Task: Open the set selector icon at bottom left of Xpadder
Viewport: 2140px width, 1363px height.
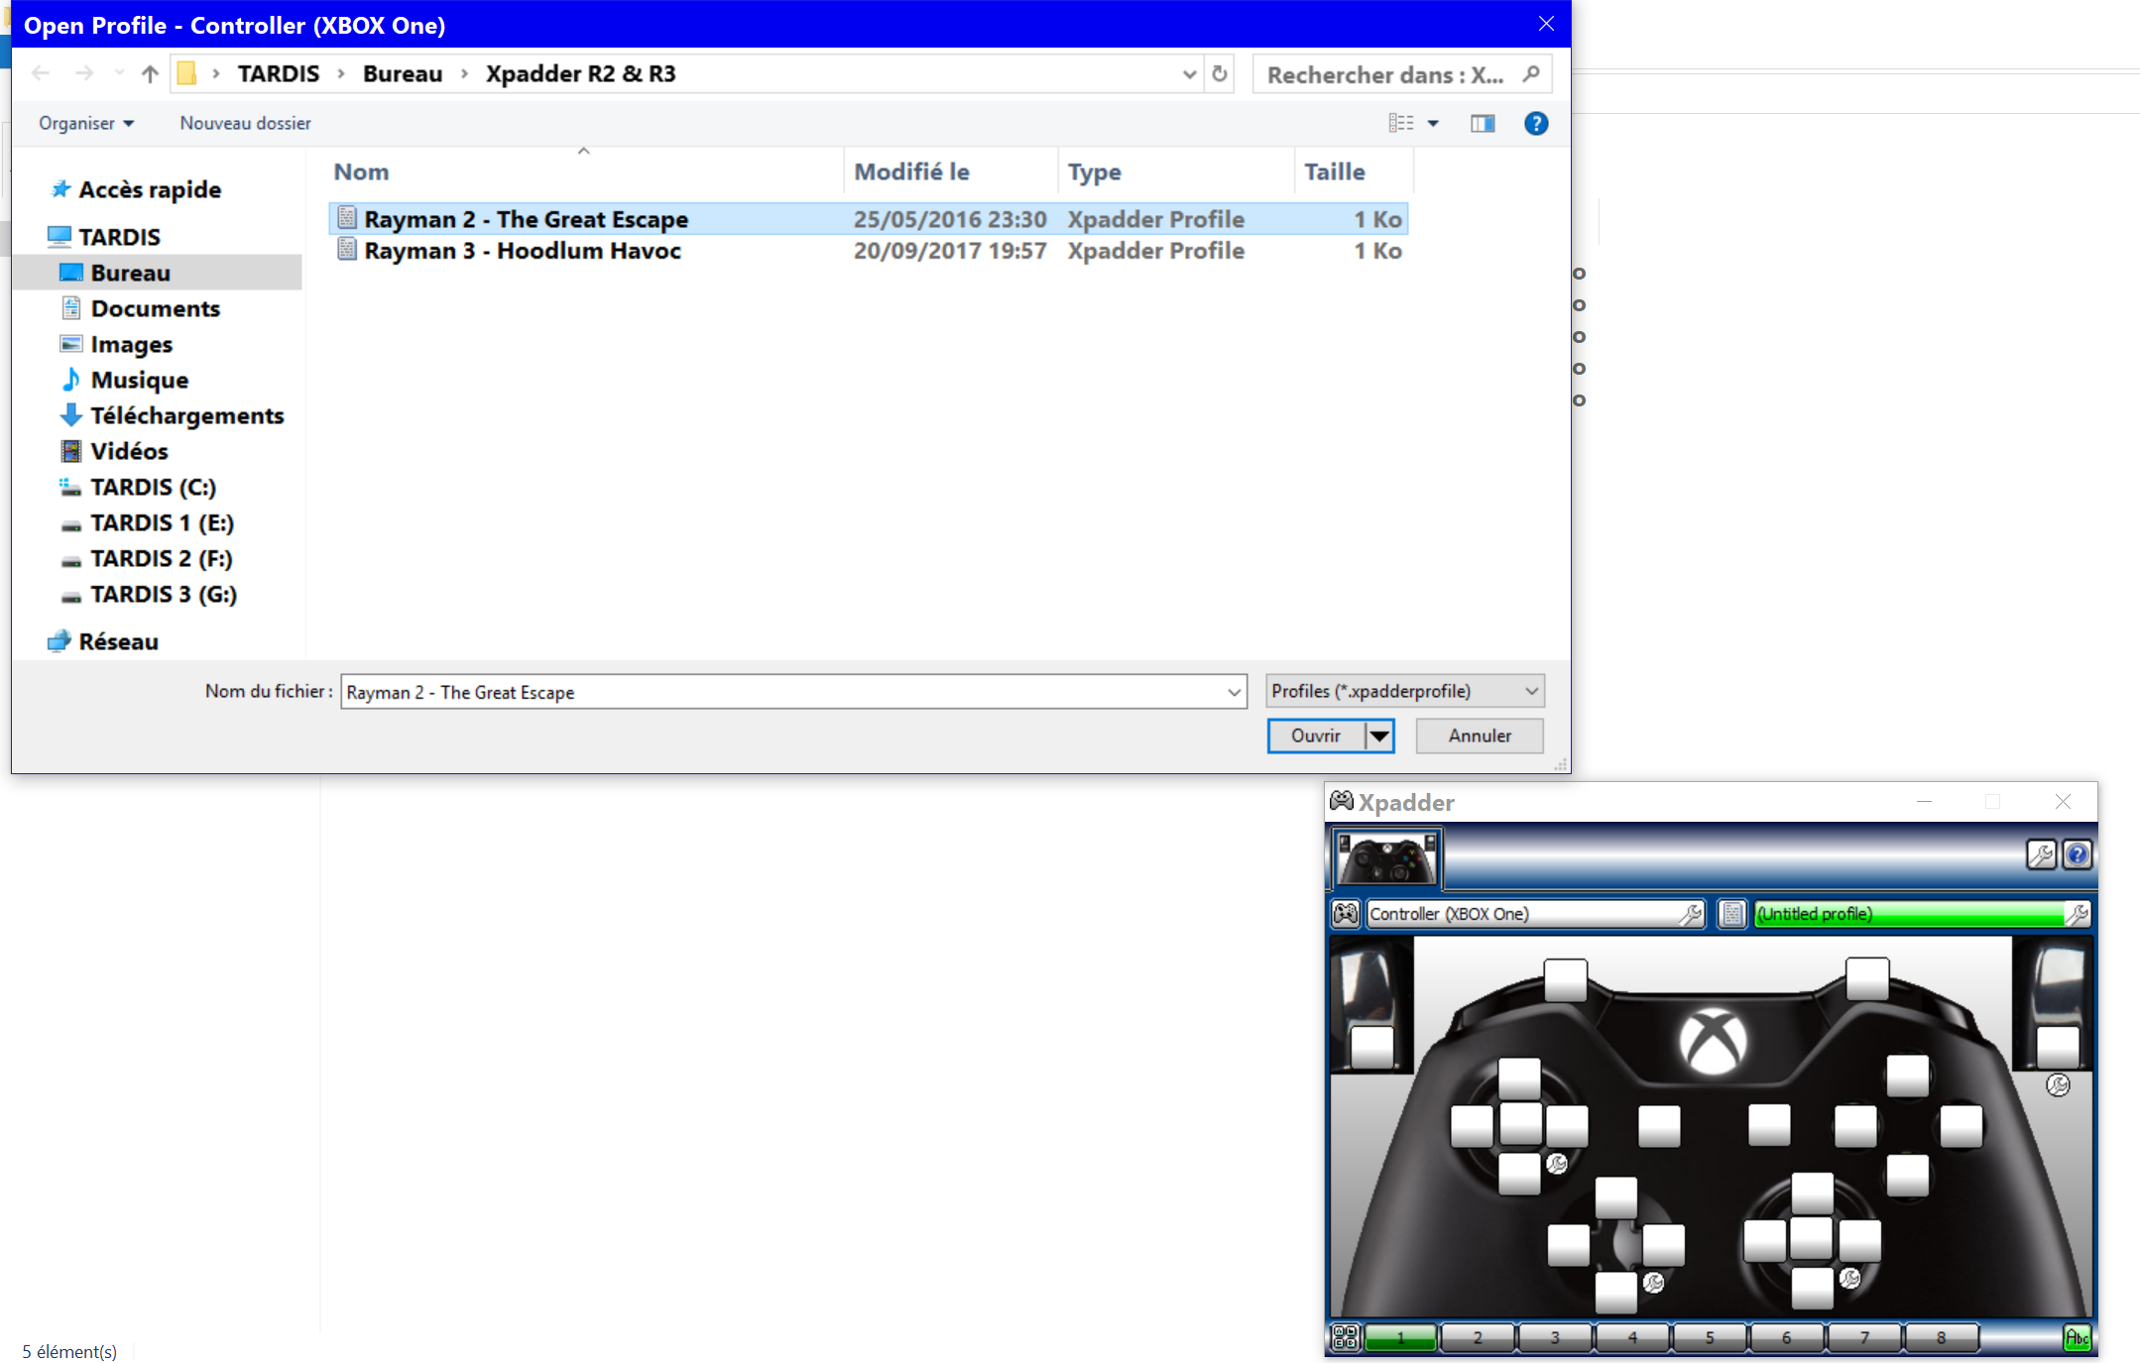Action: [1346, 1338]
